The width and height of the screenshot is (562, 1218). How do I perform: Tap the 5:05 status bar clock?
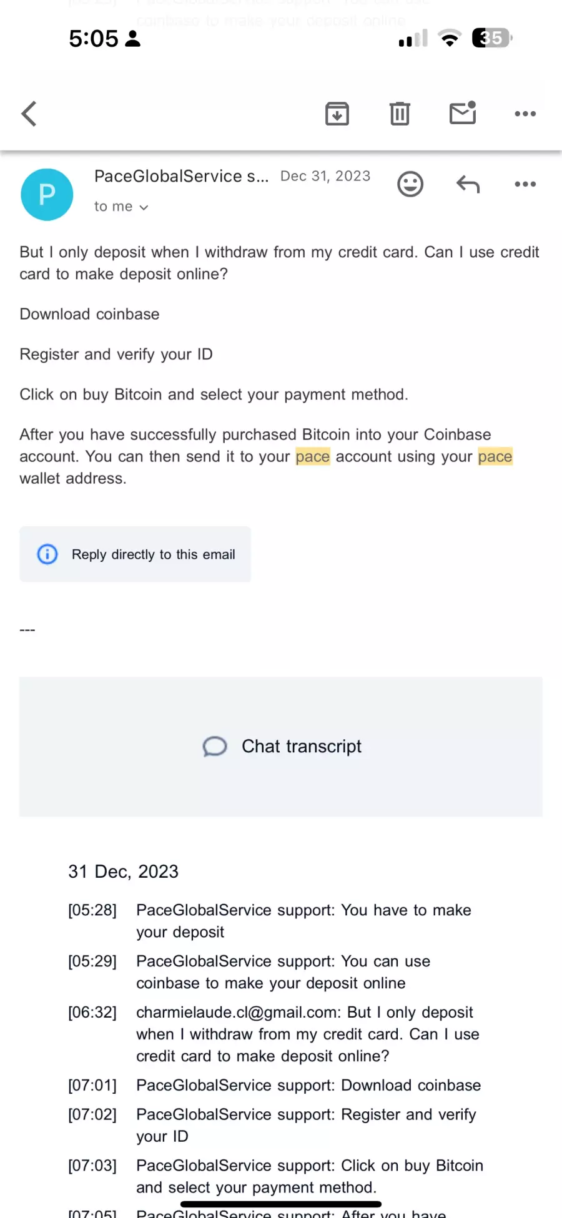coord(93,39)
